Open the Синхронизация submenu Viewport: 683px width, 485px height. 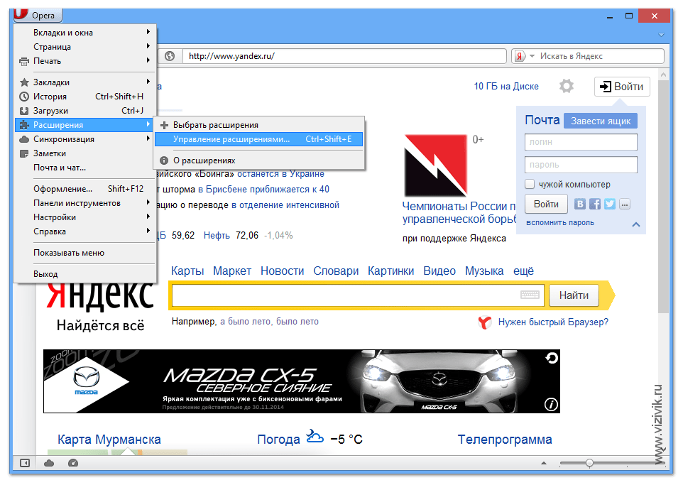coord(85,139)
